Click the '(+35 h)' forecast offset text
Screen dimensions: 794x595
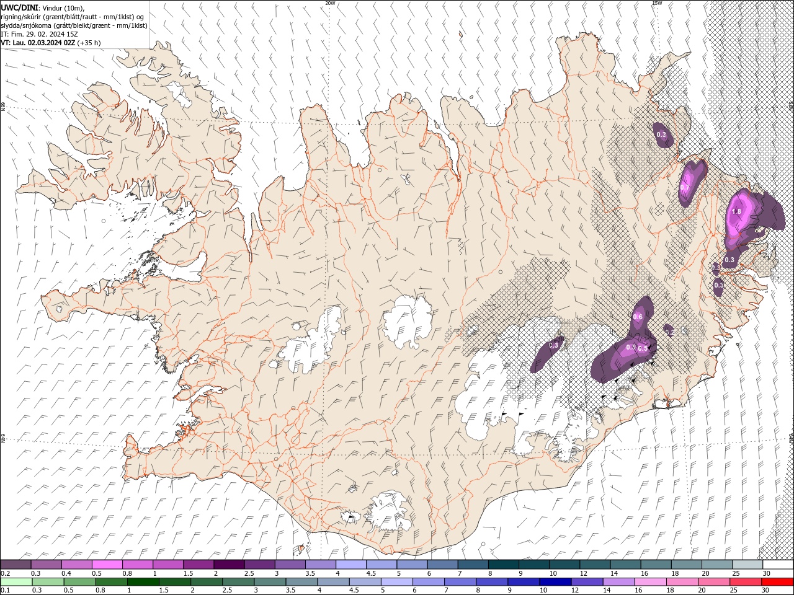[x=89, y=43]
